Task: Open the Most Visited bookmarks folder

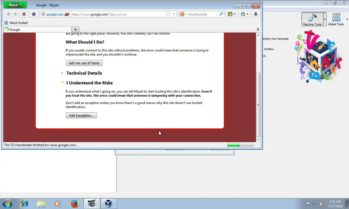Action: 16,23
